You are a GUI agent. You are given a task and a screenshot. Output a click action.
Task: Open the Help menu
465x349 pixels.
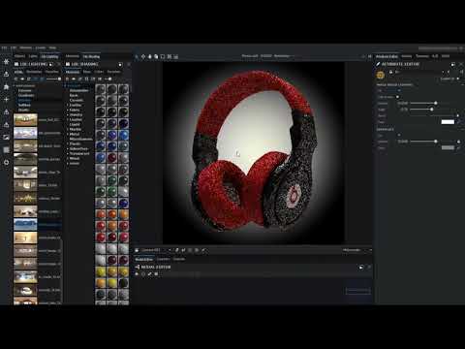[x=52, y=48]
